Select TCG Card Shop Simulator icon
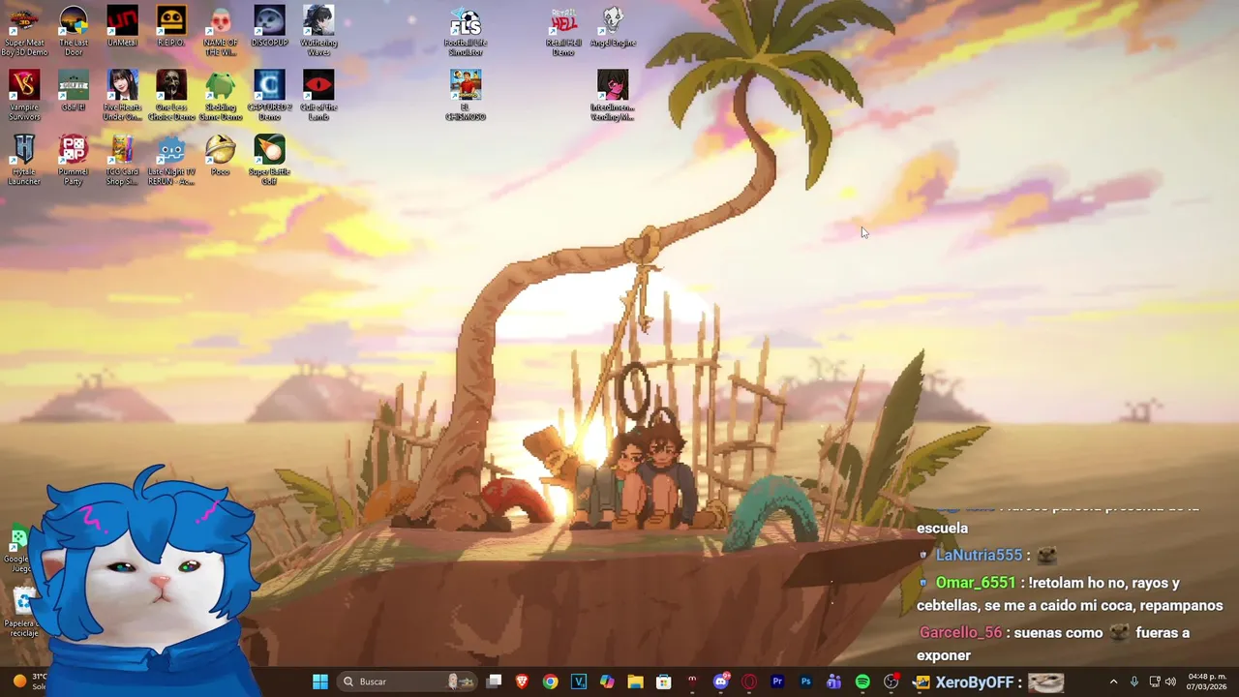The height and width of the screenshot is (697, 1239). (122, 160)
